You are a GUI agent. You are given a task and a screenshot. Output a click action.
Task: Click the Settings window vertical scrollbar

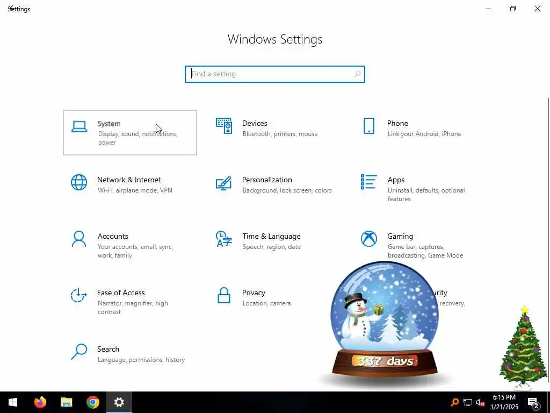point(548,239)
